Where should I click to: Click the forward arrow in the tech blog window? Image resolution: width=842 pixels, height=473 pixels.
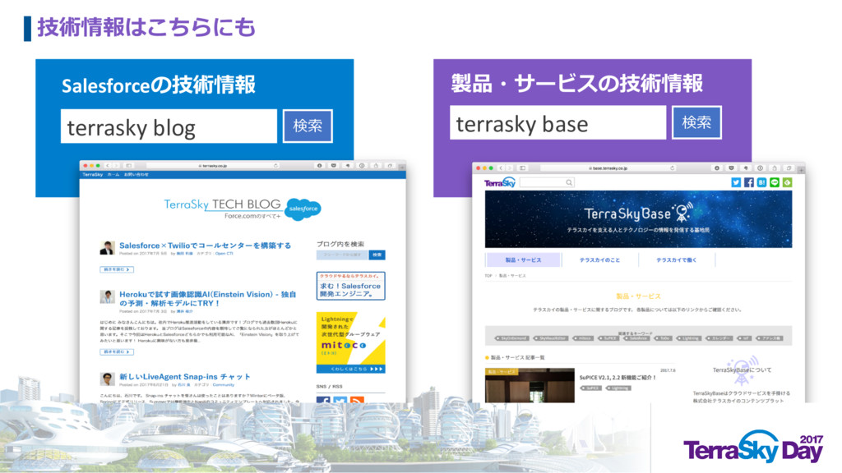click(x=116, y=166)
